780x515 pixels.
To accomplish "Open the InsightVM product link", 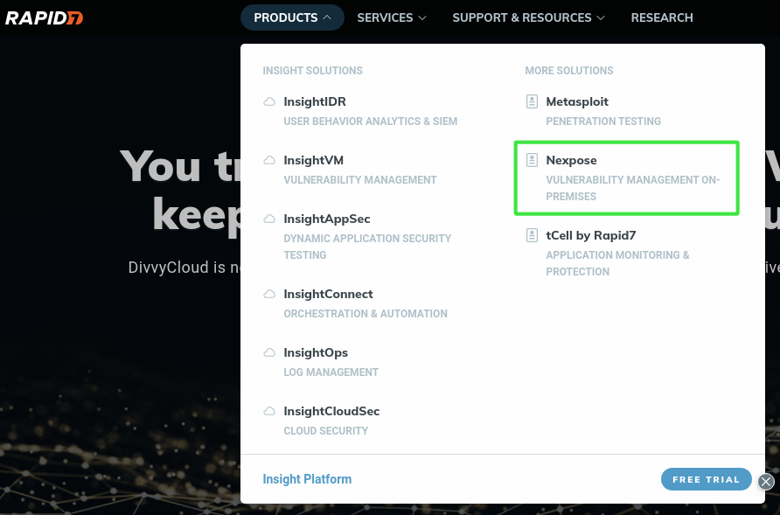I will (313, 160).
